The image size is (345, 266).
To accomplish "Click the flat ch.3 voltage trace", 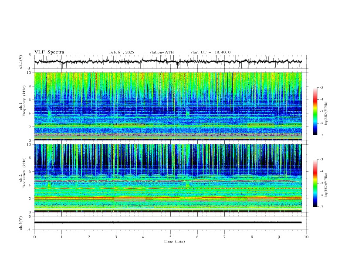I will coord(168,223).
